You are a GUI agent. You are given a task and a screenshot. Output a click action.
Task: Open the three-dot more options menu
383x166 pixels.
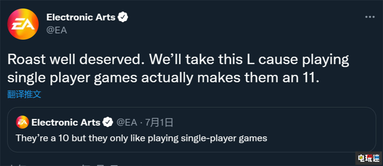point(369,17)
